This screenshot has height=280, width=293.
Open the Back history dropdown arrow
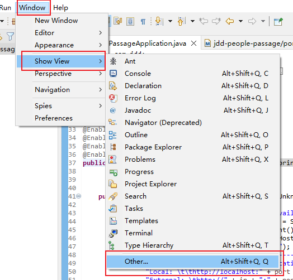click(x=240, y=21)
